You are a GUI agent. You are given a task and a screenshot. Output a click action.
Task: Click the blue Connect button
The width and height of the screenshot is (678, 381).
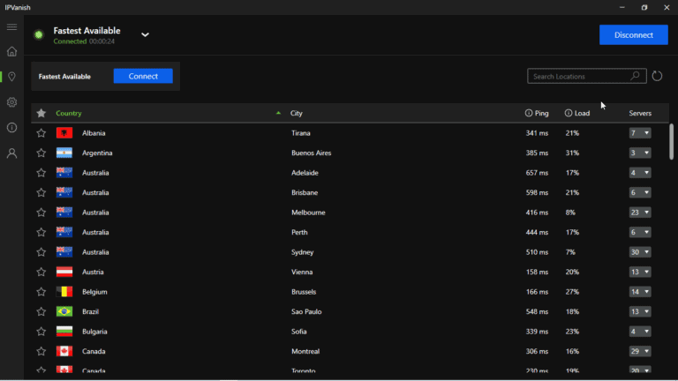click(x=143, y=77)
